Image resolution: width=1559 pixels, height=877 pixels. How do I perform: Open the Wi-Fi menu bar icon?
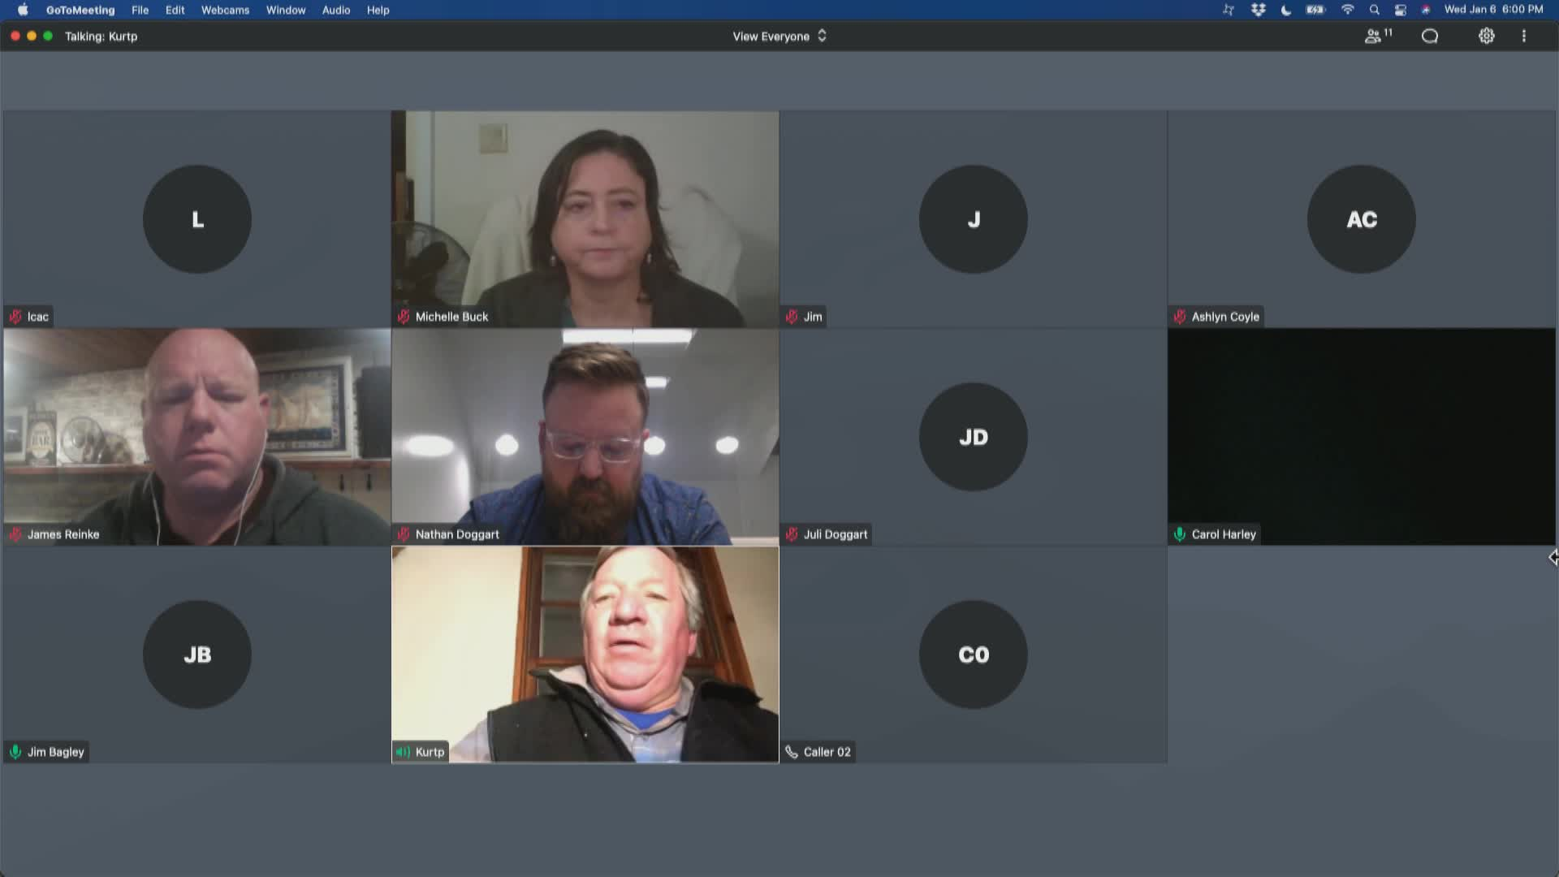(1348, 10)
